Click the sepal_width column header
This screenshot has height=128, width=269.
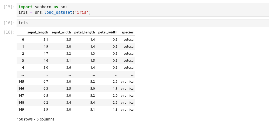pyautogui.click(x=61, y=32)
